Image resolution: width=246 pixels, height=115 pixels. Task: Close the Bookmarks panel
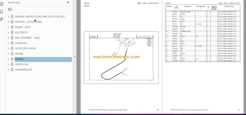(x=68, y=2)
